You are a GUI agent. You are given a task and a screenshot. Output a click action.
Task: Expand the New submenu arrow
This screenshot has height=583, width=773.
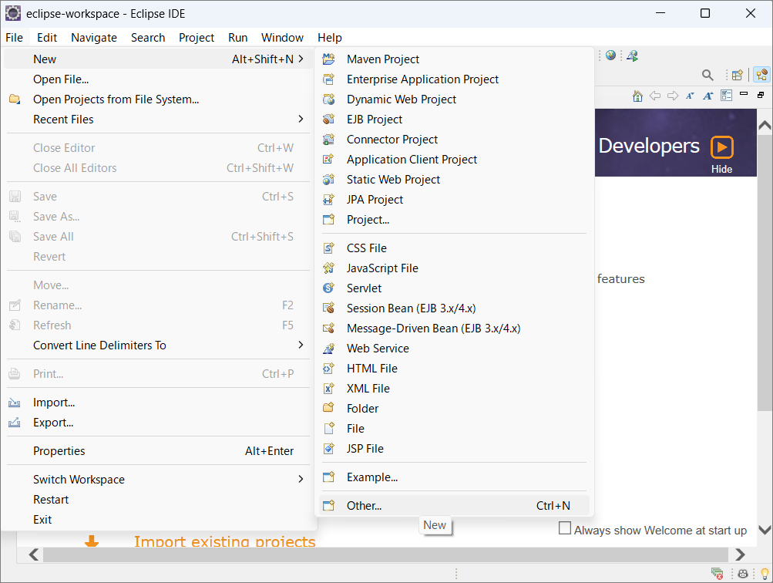(x=301, y=59)
